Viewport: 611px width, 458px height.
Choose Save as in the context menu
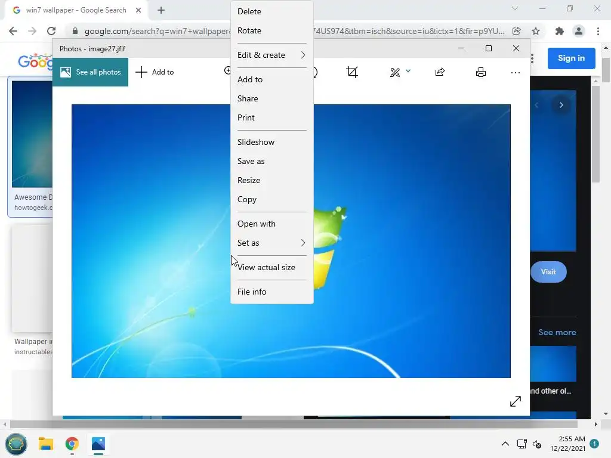(x=272, y=161)
